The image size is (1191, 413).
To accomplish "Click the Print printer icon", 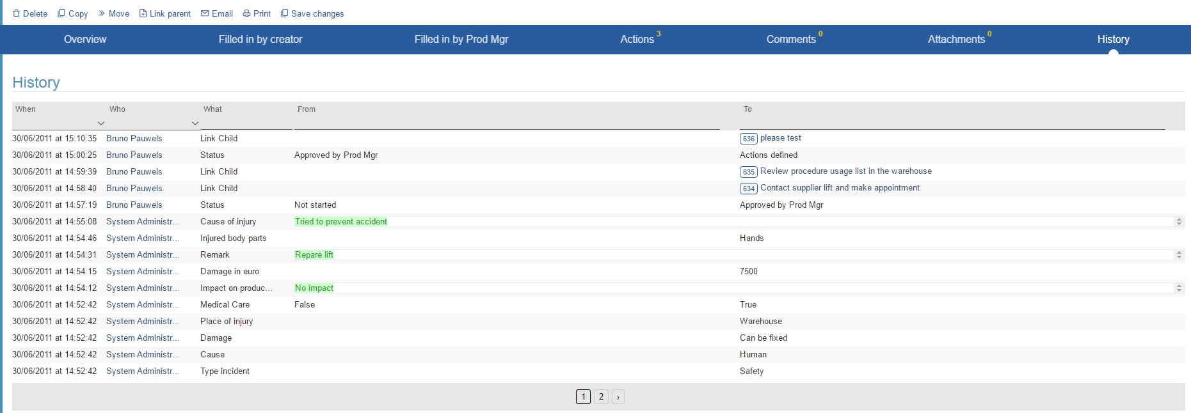I will (246, 13).
